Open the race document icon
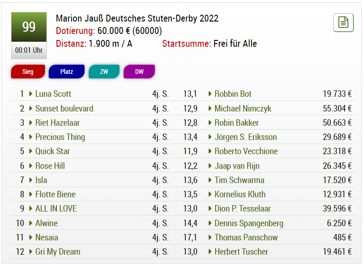This screenshot has width=364, height=267. pos(343,22)
